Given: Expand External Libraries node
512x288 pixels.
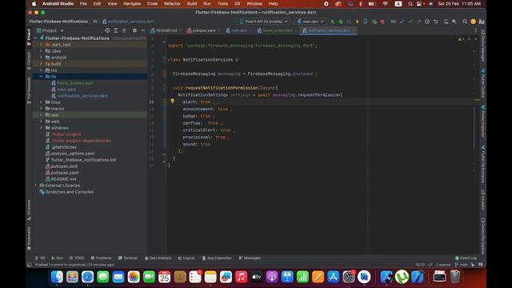Looking at the screenshot, I should point(35,186).
